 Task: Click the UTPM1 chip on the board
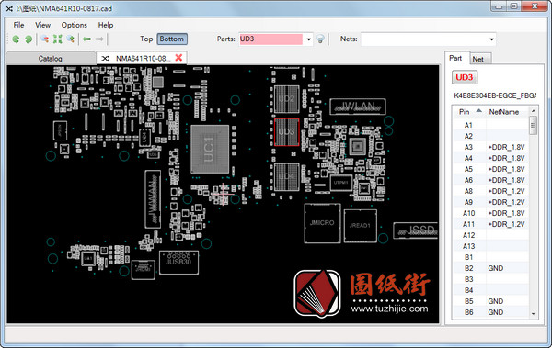[340, 183]
